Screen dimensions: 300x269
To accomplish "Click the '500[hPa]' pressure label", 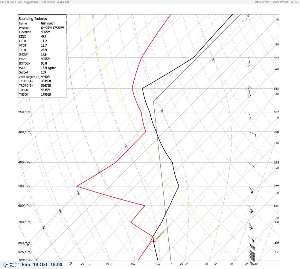I will [x=25, y=186].
